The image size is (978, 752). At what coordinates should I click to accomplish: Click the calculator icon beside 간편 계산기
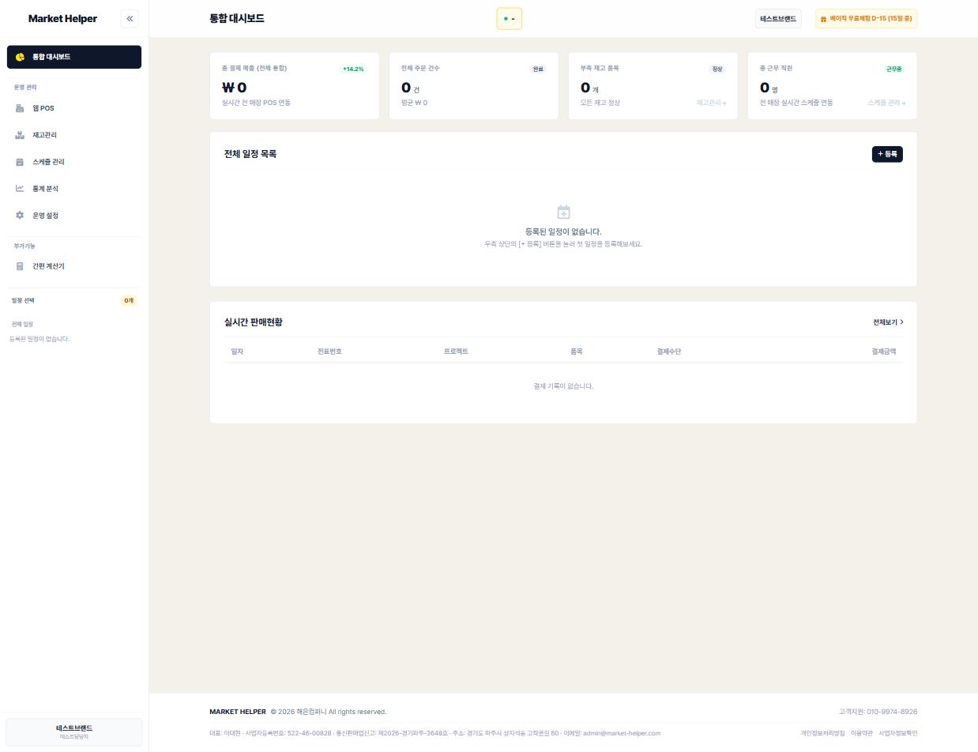click(x=20, y=266)
